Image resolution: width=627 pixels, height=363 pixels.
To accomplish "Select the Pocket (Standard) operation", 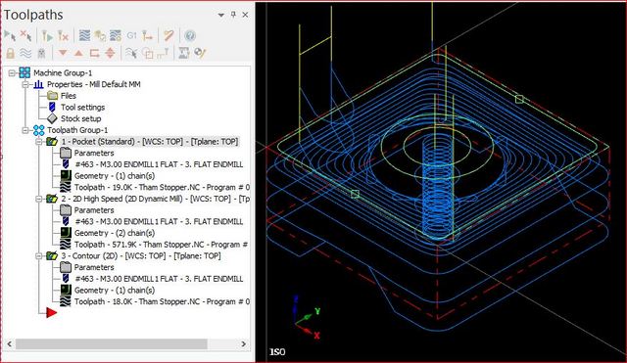I will click(x=150, y=142).
